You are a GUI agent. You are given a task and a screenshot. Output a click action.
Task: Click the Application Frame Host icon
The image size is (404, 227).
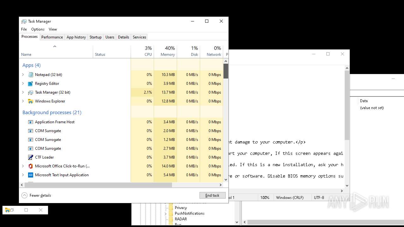(31, 122)
